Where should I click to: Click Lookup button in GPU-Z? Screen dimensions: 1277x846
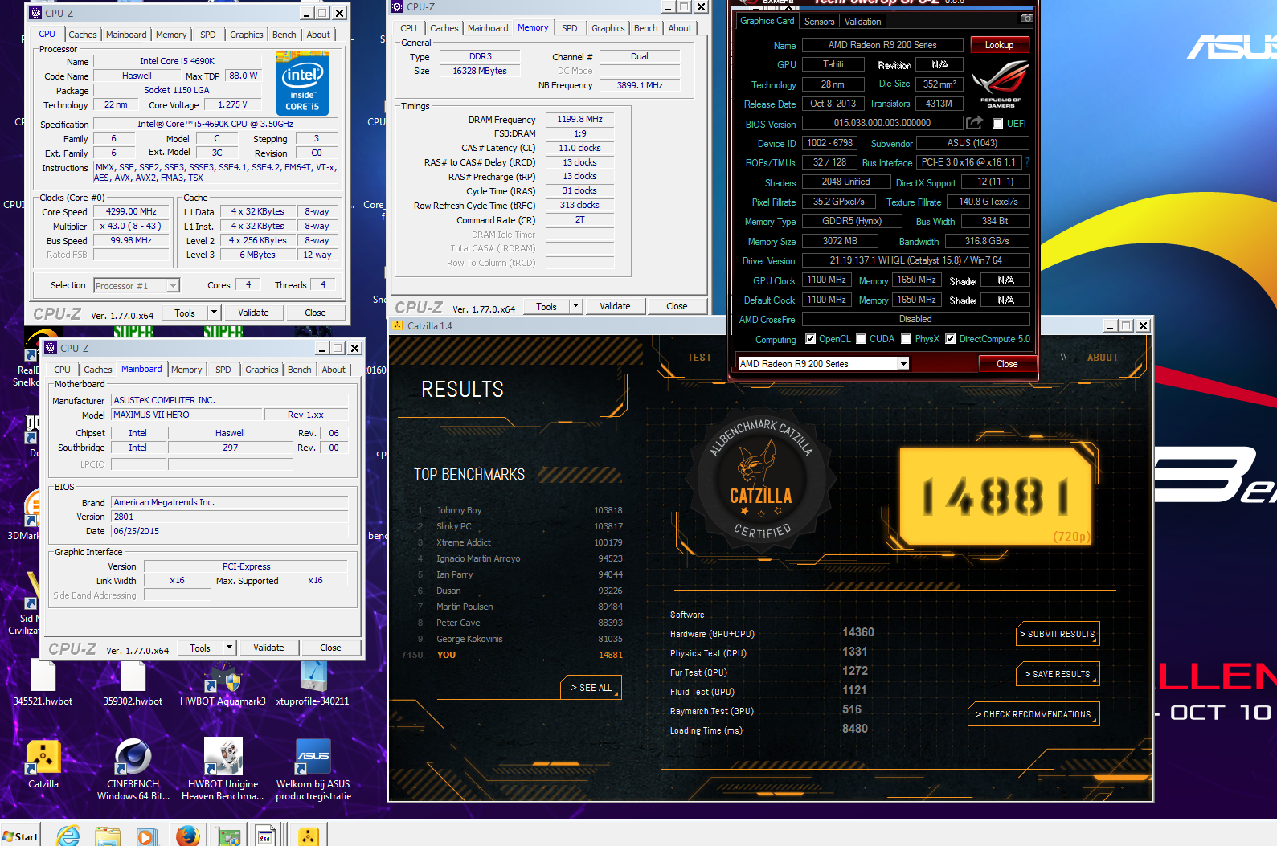(999, 45)
